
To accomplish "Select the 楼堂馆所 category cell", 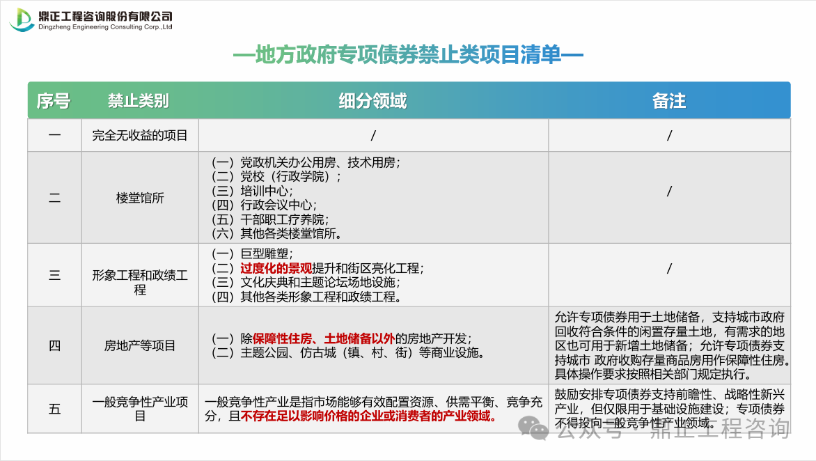I will 140,198.
